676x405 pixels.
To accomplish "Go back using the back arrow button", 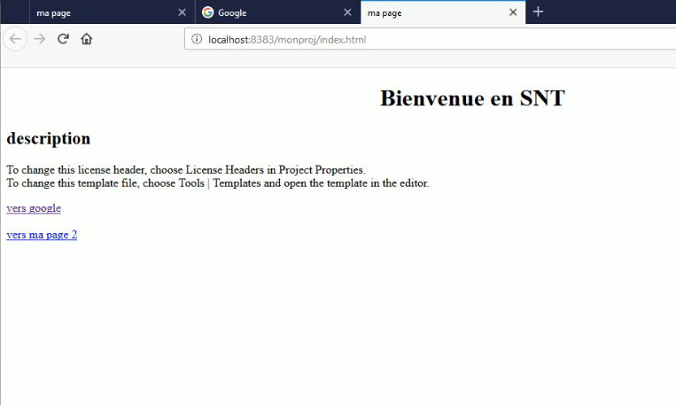I will tap(15, 39).
